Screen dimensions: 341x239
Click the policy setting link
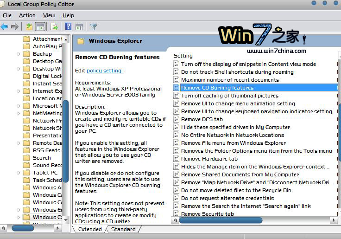pyautogui.click(x=104, y=71)
